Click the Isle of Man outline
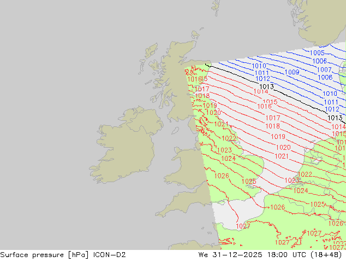Image resolution: width=346 pixels, height=268 pixels. [175, 131]
